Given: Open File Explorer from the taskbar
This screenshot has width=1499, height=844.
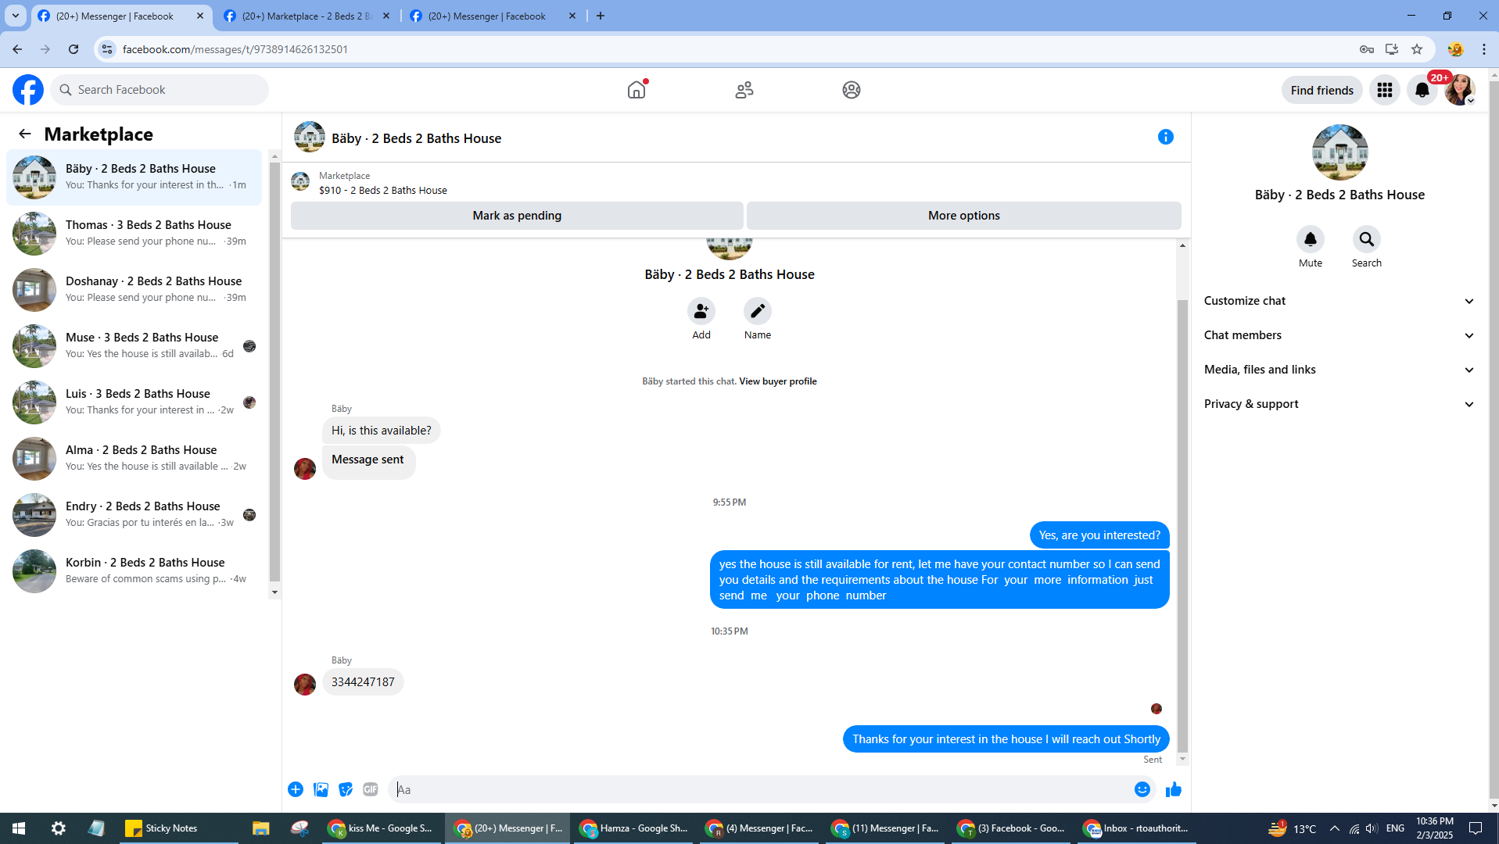Looking at the screenshot, I should 260,828.
